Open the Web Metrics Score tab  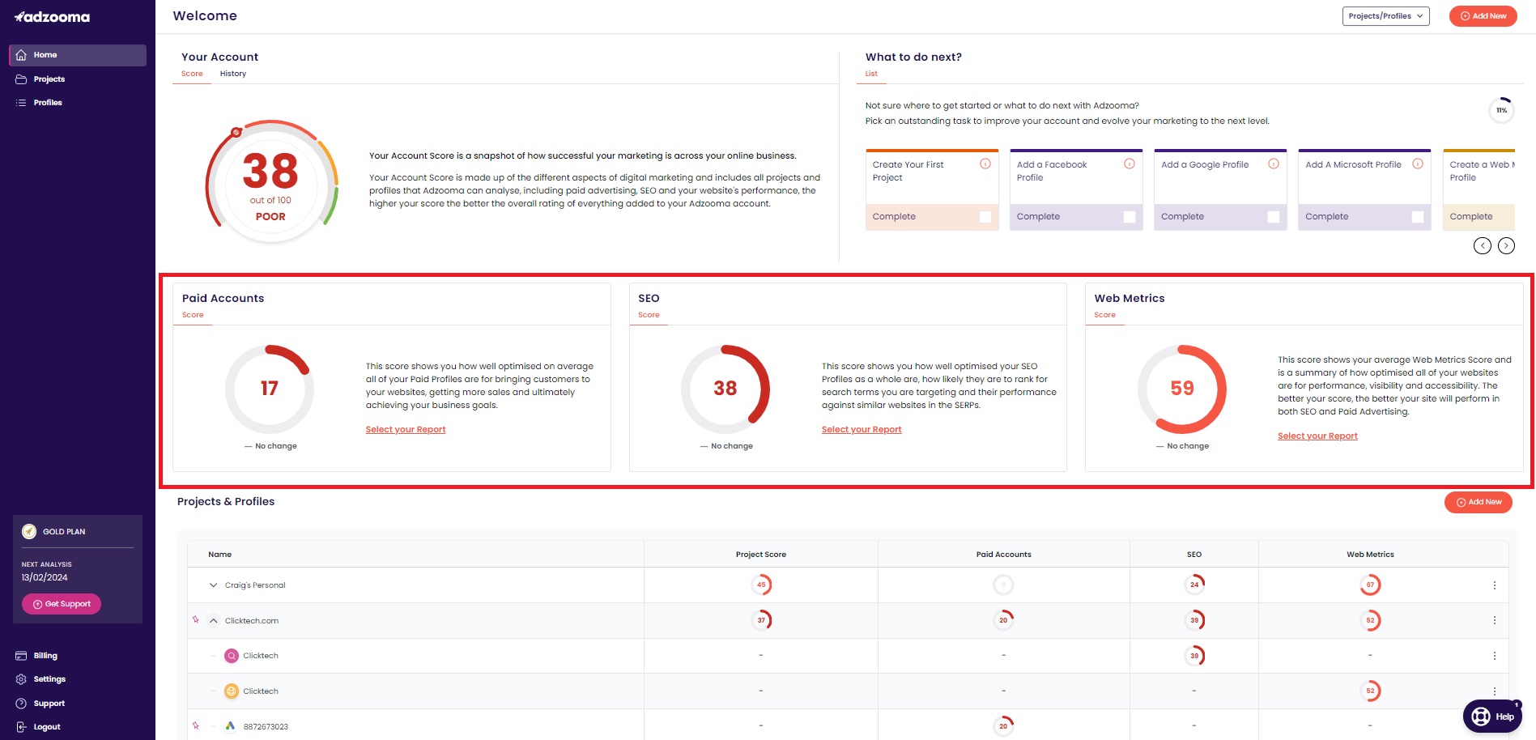(1104, 315)
